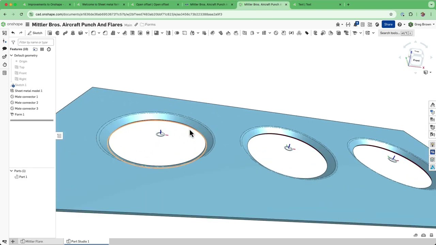Image resolution: width=436 pixels, height=245 pixels.
Task: Select Mate connector 2 in tree
Action: tap(26, 102)
